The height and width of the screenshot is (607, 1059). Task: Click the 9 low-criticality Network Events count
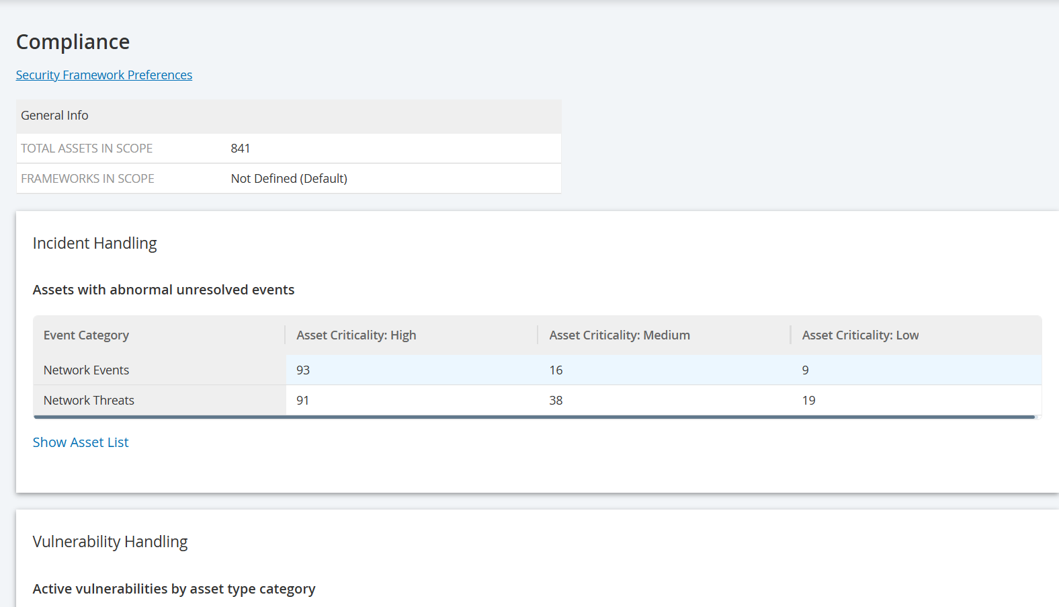click(805, 370)
